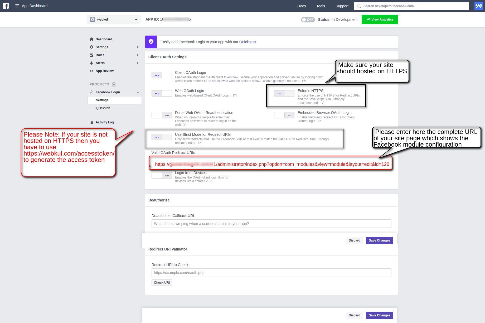Open help for Force Web OAuth Reauthentication
The image size is (485, 323).
[185, 125]
